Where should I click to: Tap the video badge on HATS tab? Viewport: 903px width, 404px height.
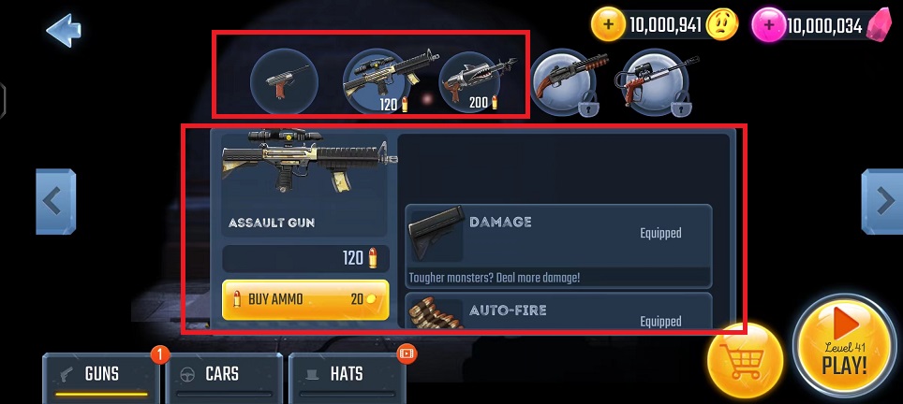(407, 353)
